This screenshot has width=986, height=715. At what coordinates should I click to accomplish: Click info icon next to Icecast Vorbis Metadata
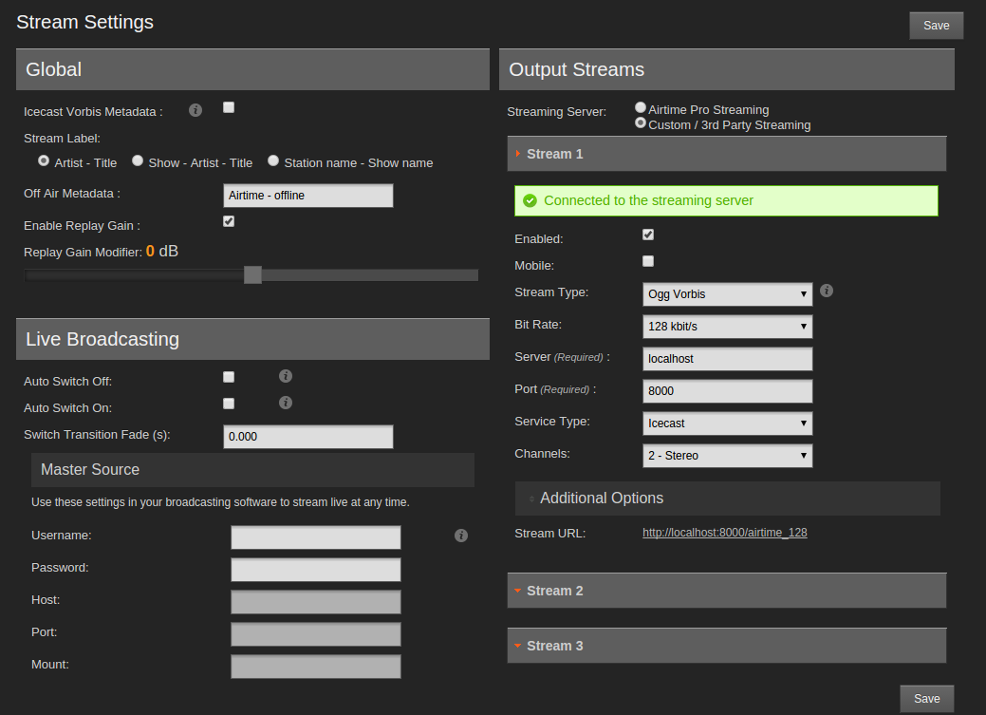point(195,111)
